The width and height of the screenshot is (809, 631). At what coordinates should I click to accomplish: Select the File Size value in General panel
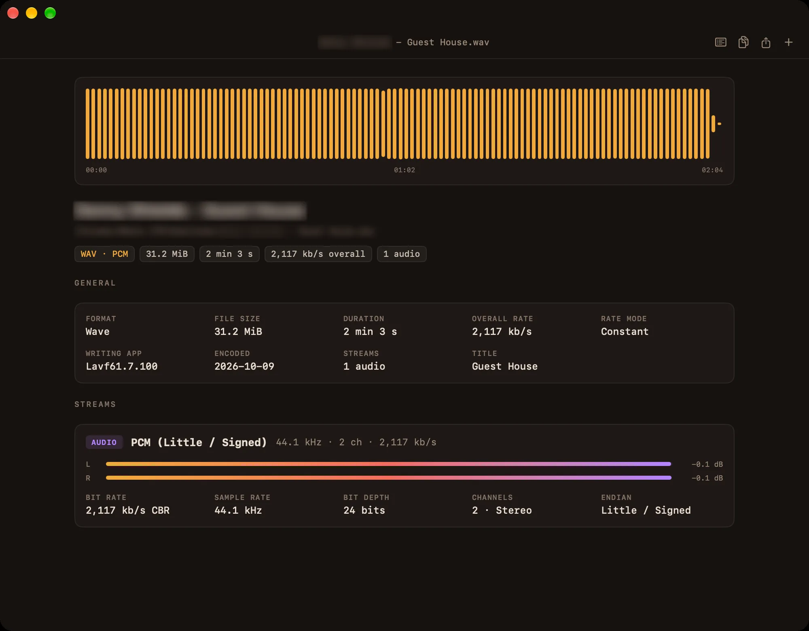tap(238, 332)
